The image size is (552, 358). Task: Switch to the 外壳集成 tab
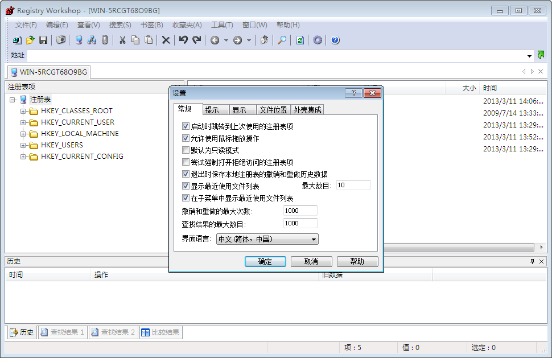tap(307, 110)
